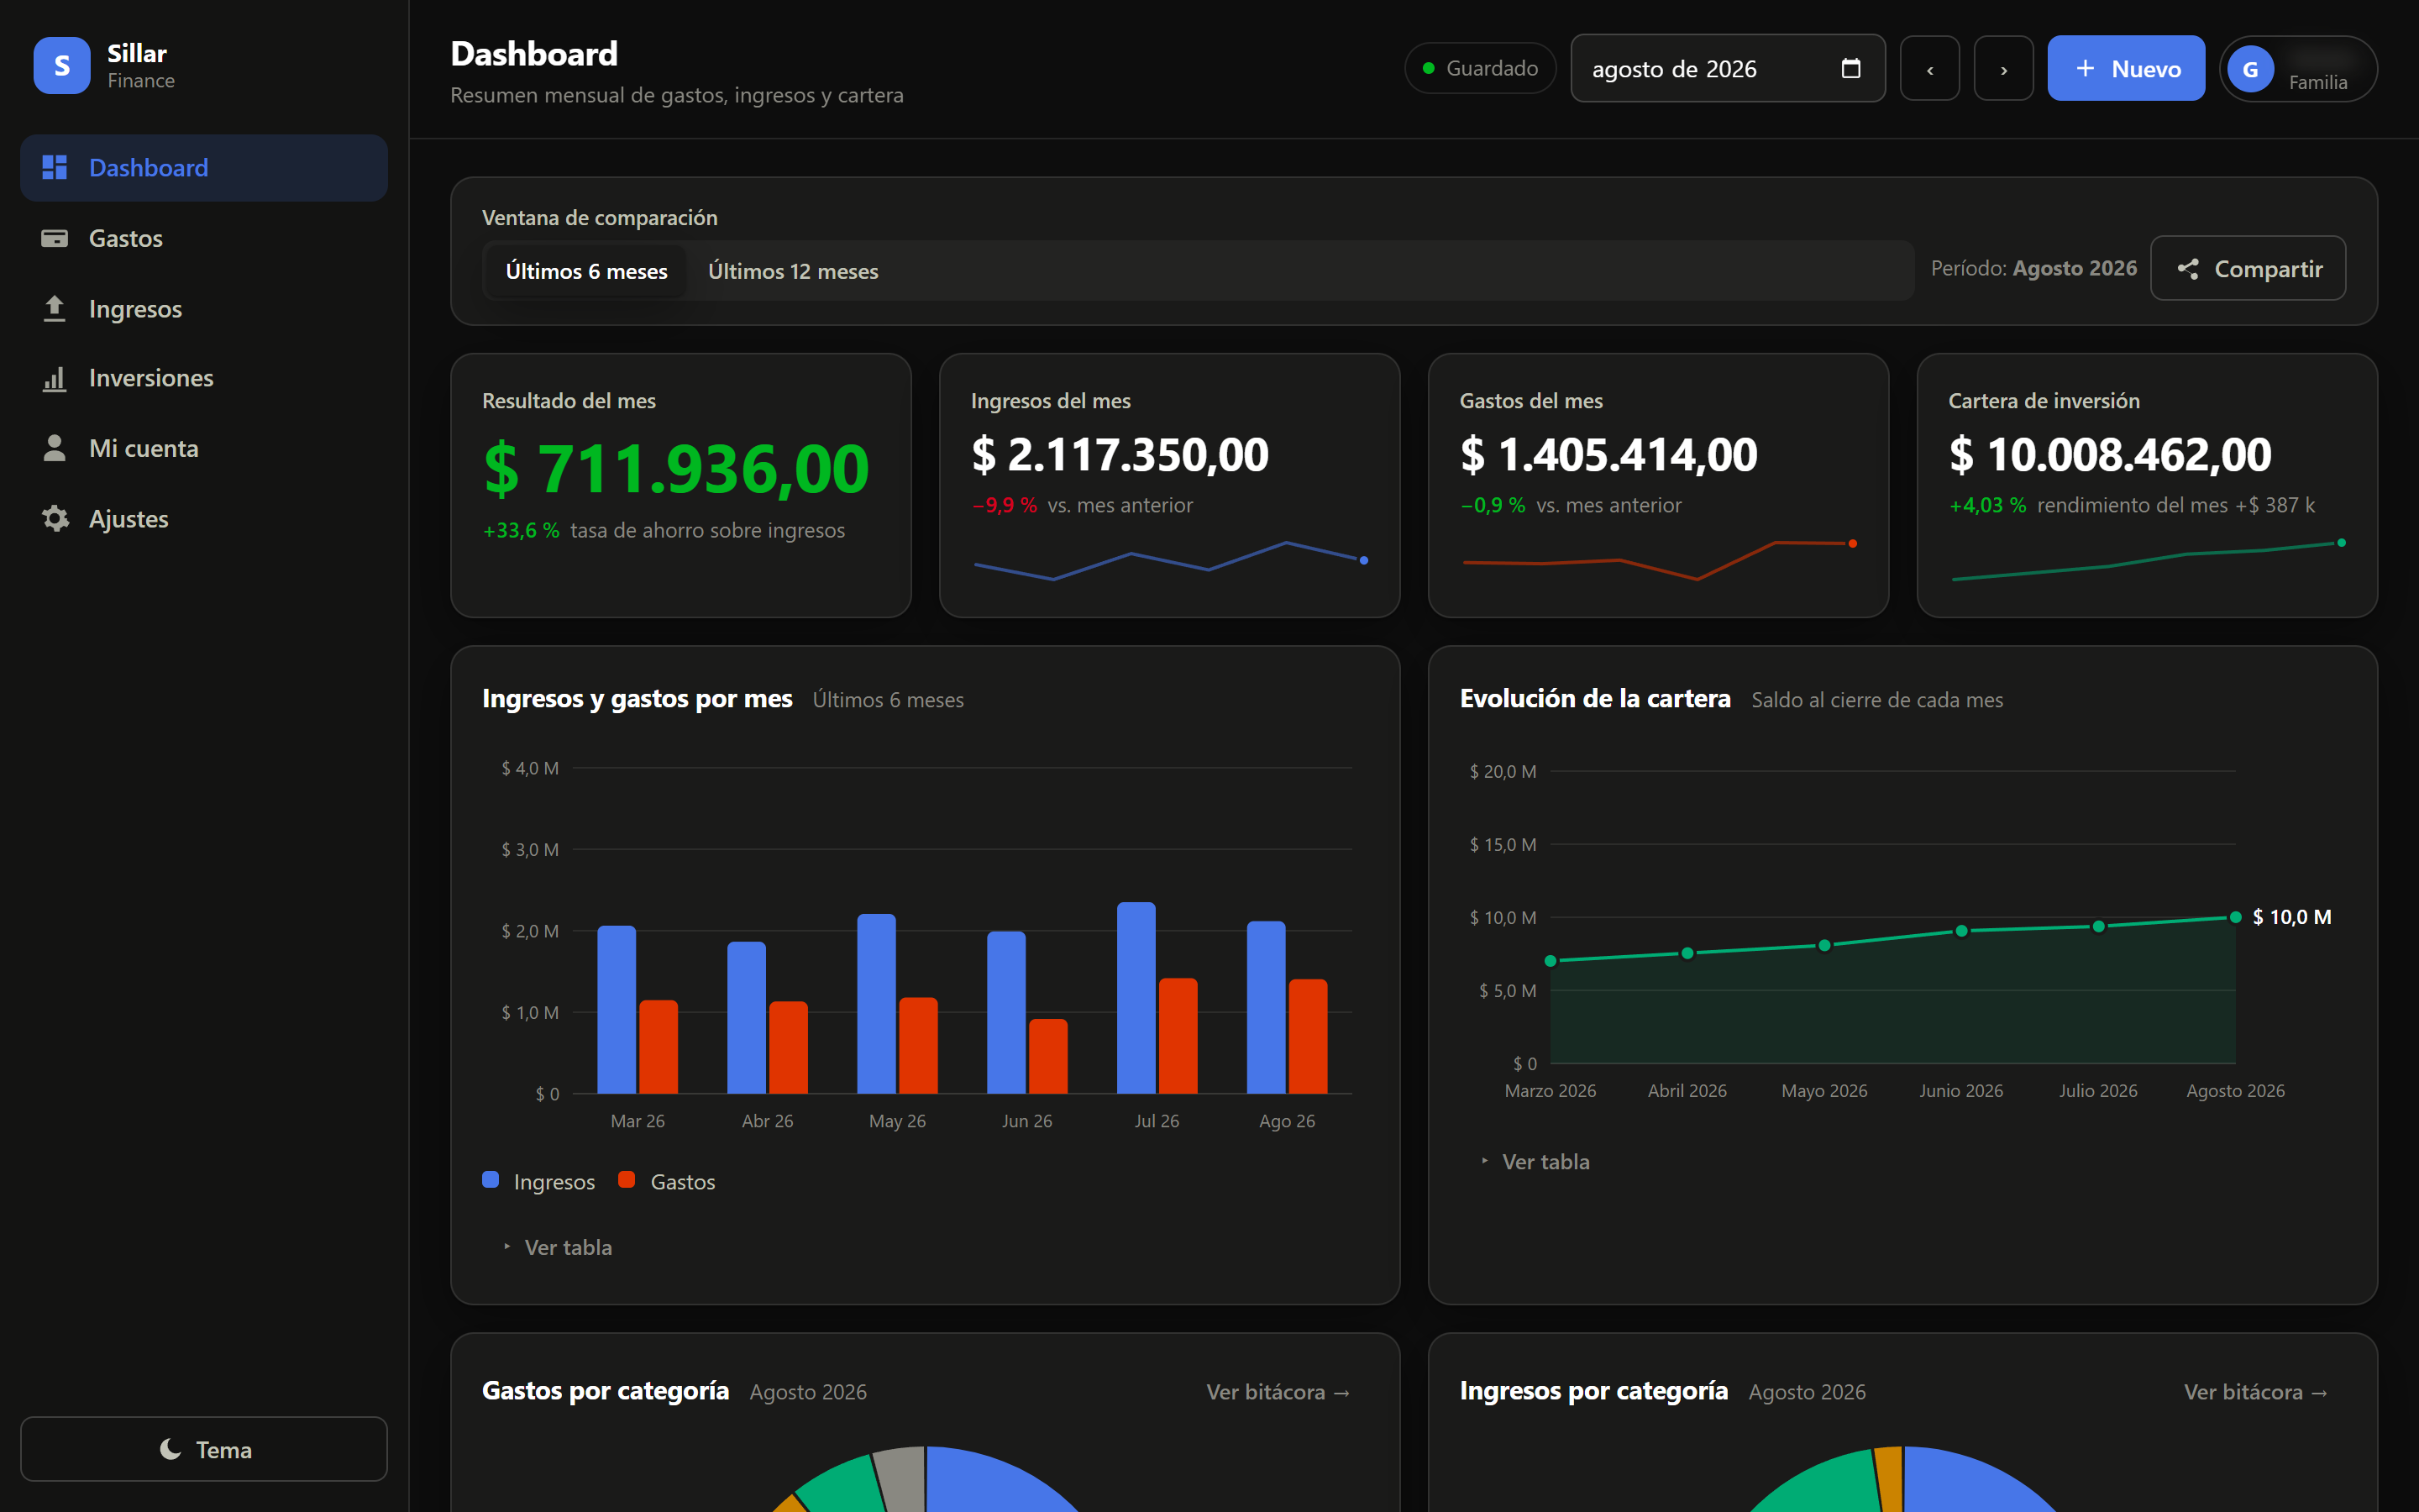Select the Últimos 6 meses window

[x=585, y=271]
